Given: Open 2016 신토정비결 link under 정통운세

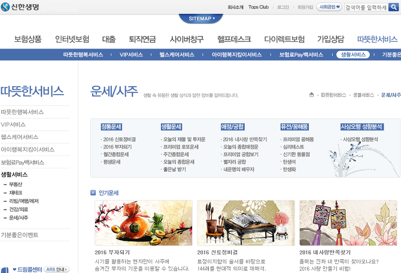Looking at the screenshot, I should pyautogui.click(x=120, y=139).
